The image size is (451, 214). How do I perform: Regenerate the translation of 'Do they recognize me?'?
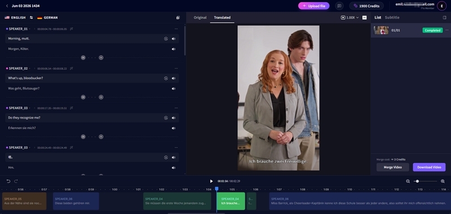click(x=166, y=118)
